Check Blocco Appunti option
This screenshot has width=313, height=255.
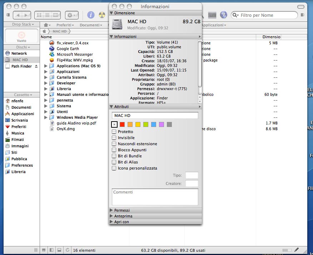coord(114,150)
